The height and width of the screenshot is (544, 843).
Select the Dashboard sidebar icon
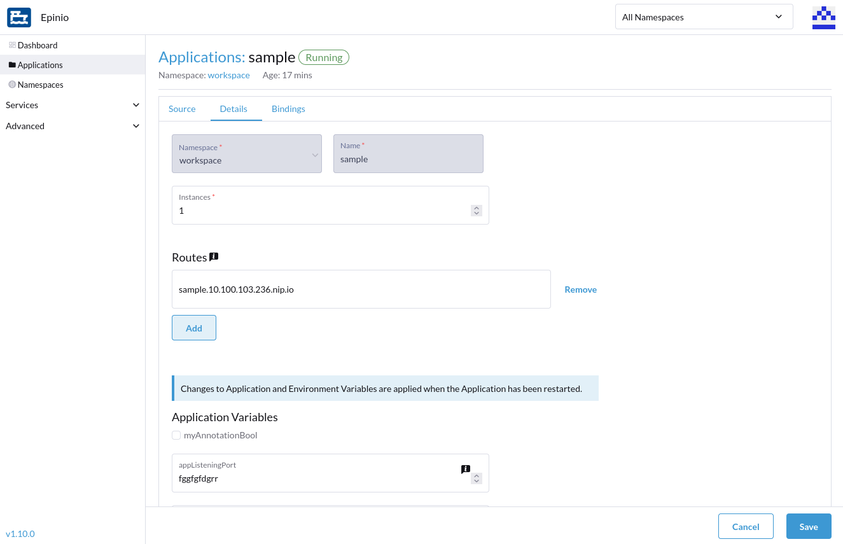pos(11,45)
